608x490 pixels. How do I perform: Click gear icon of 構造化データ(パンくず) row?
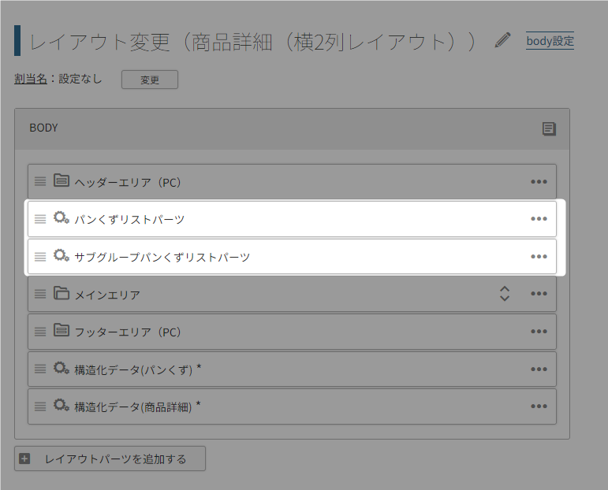[62, 368]
